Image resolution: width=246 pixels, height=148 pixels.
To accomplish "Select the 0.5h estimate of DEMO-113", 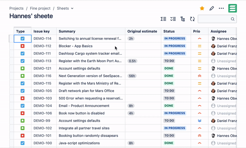I will pos(133,61).
